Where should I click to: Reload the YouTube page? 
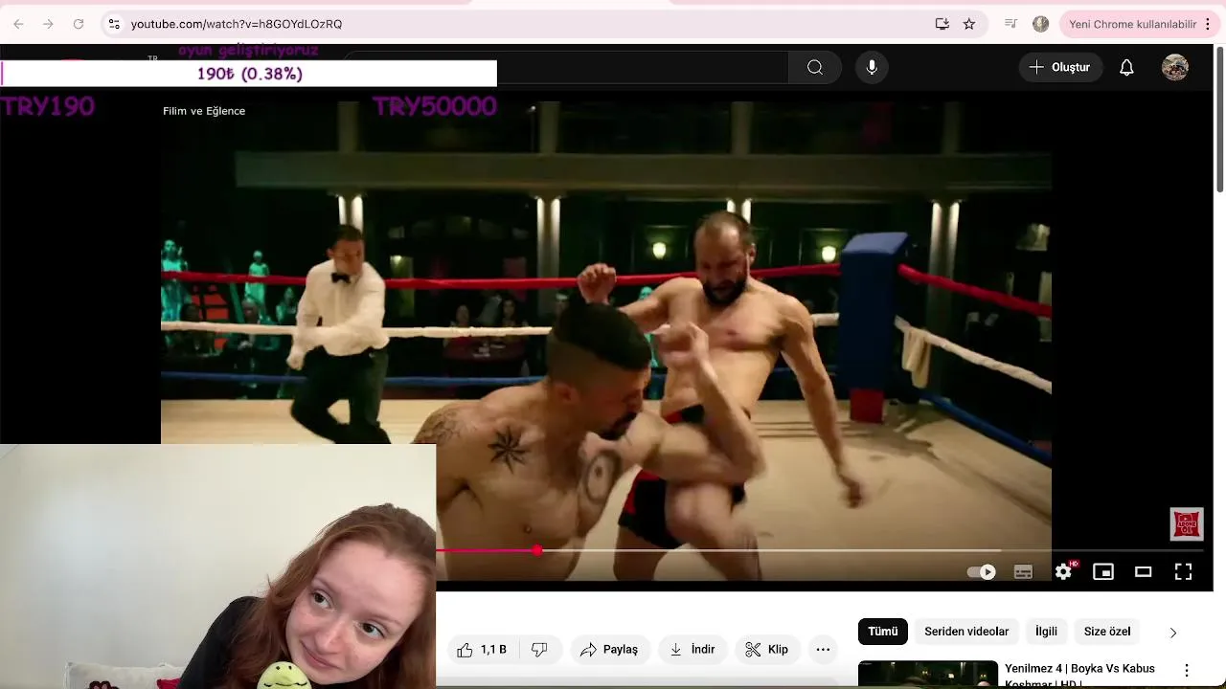click(x=79, y=24)
